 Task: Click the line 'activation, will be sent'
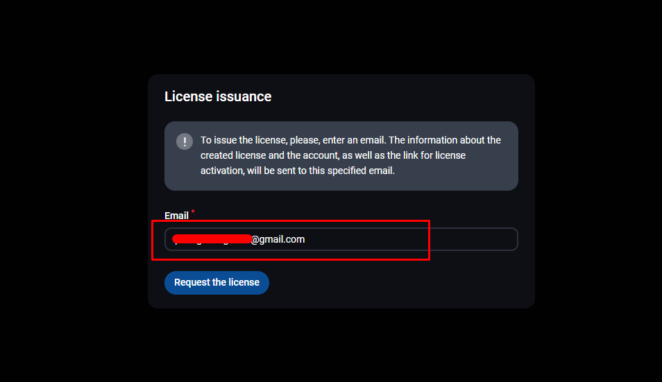tap(297, 171)
